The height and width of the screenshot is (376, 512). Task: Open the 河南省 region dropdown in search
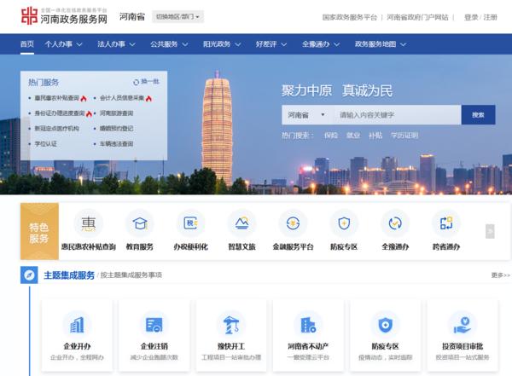pyautogui.click(x=305, y=114)
